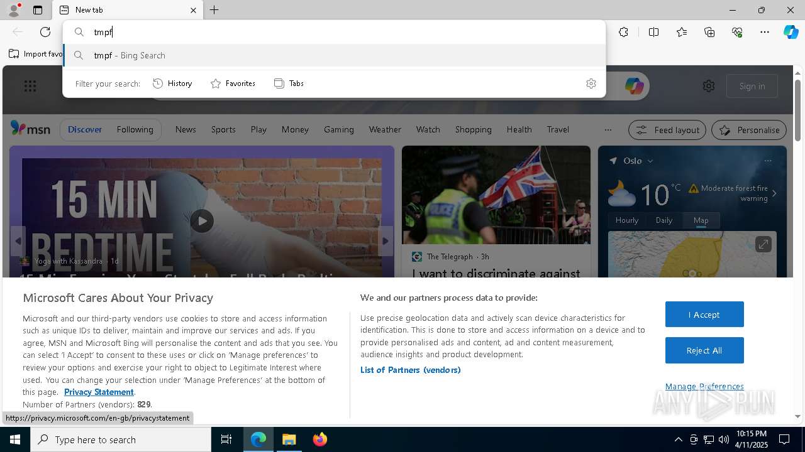
Task: Click the Sign in button
Action: (x=752, y=86)
